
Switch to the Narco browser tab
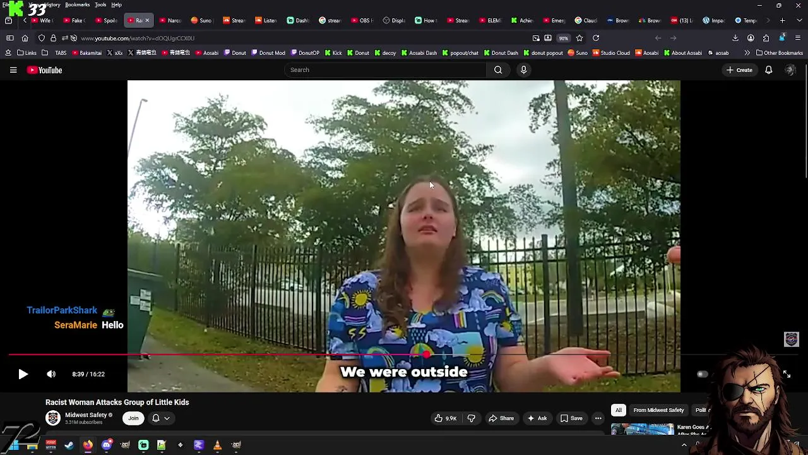pos(170,20)
